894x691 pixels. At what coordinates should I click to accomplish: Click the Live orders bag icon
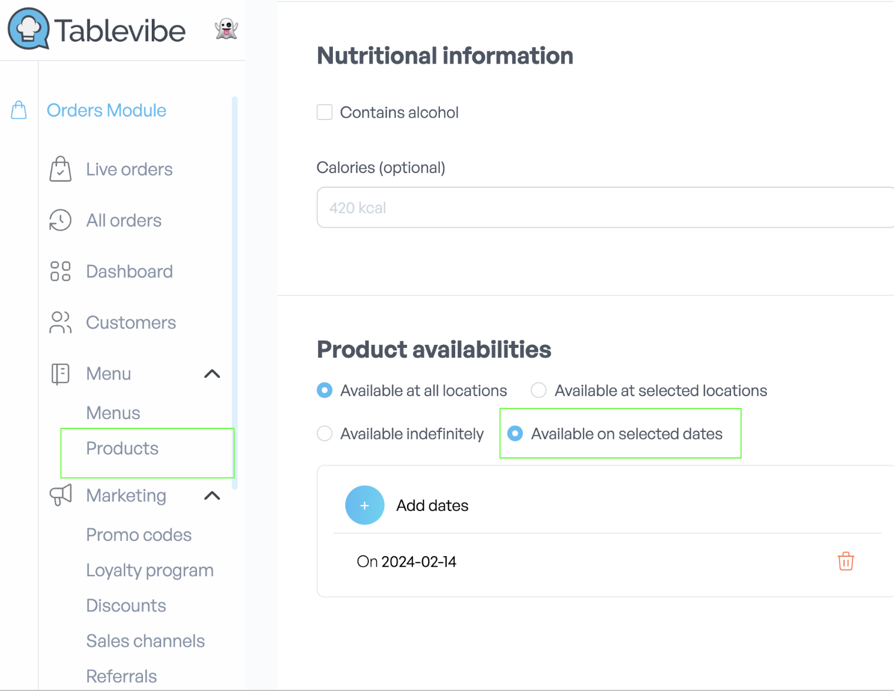[61, 169]
